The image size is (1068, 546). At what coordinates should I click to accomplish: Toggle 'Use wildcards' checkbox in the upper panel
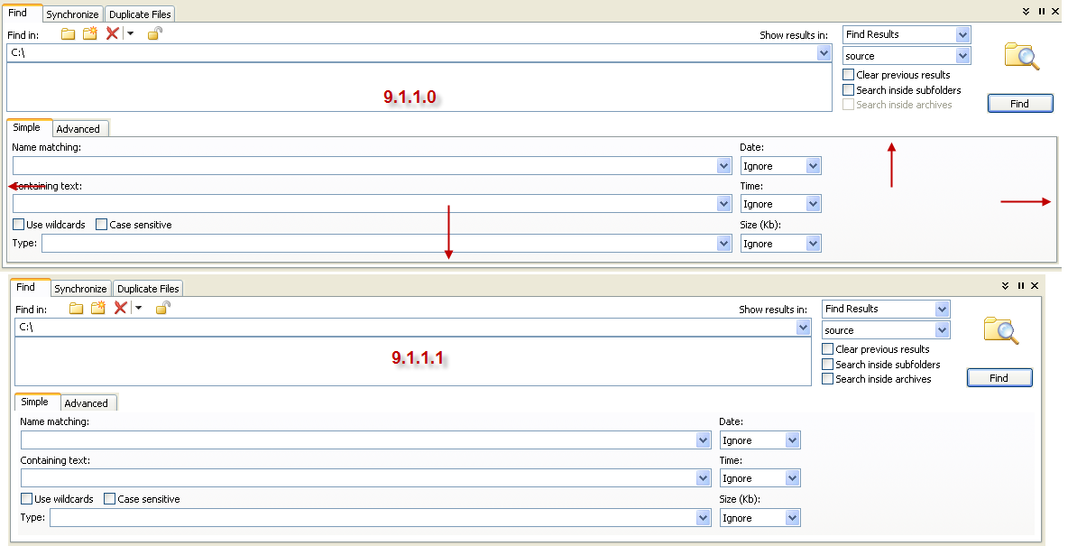pos(19,225)
